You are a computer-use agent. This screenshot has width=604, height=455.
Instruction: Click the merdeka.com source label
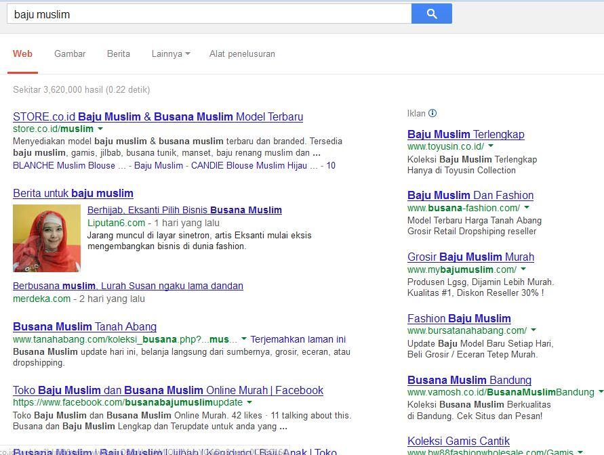point(41,299)
